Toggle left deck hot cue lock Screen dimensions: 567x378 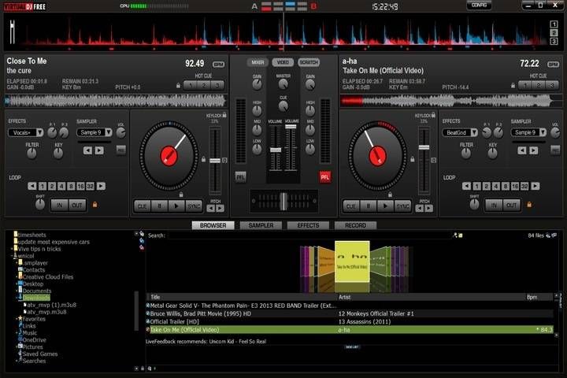click(178, 86)
